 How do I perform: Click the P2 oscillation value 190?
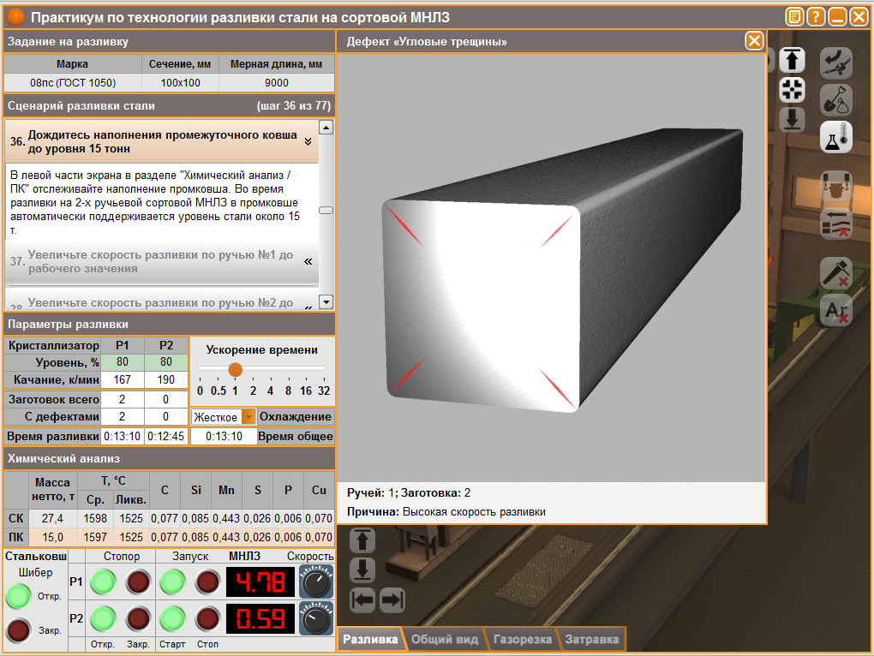point(166,379)
